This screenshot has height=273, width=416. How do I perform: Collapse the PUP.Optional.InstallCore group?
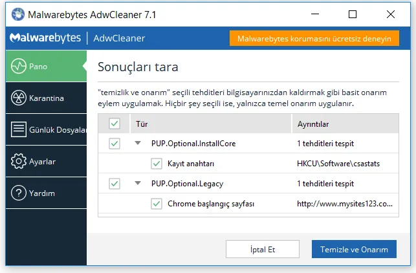[x=138, y=144]
